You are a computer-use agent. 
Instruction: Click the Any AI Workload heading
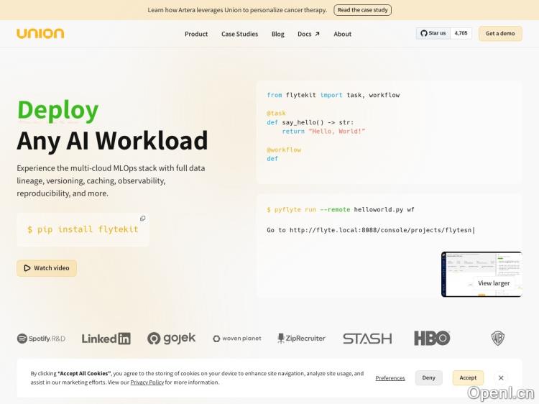click(112, 140)
